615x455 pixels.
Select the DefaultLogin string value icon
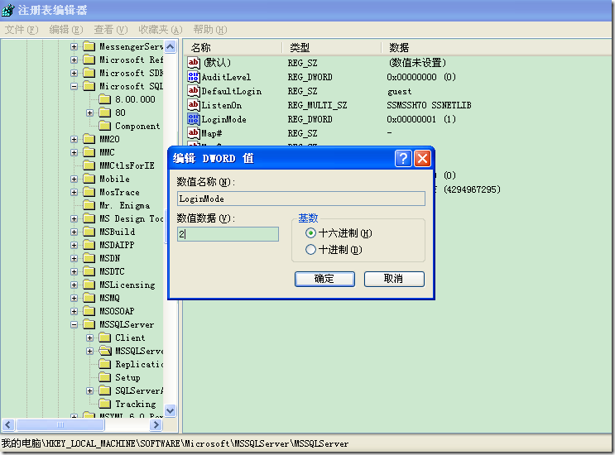[194, 91]
